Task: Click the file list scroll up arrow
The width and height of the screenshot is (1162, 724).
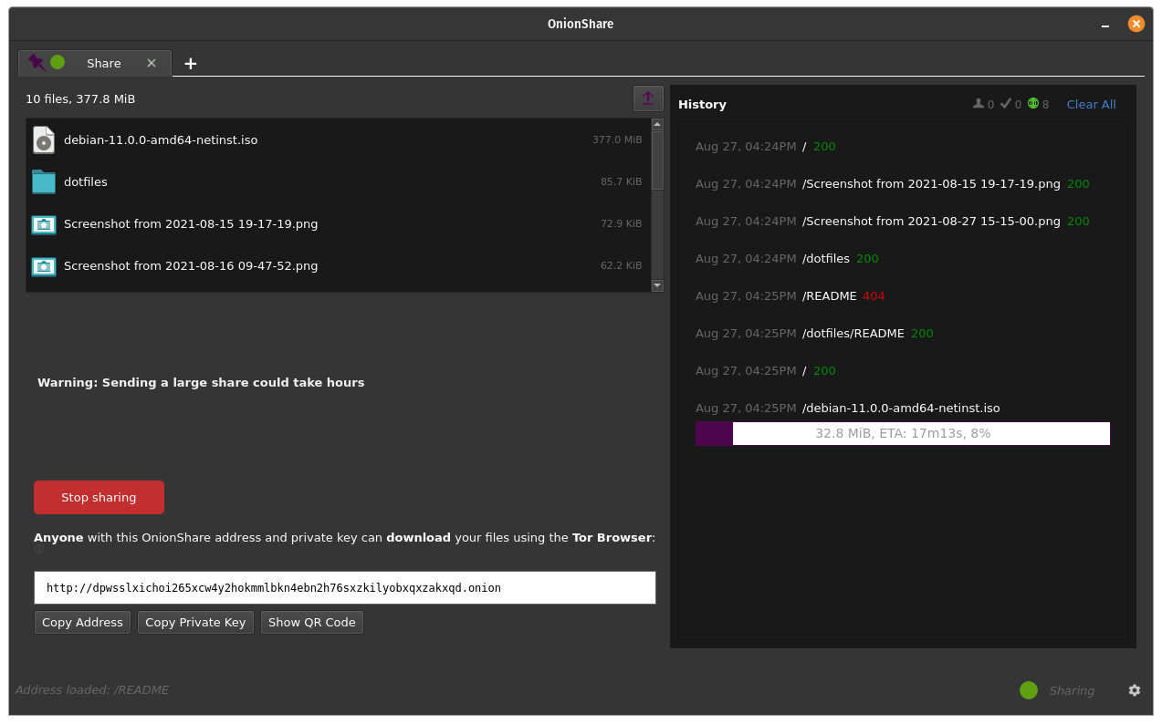Action: pos(657,124)
